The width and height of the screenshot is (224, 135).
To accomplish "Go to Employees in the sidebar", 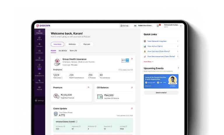I will click(39, 45).
